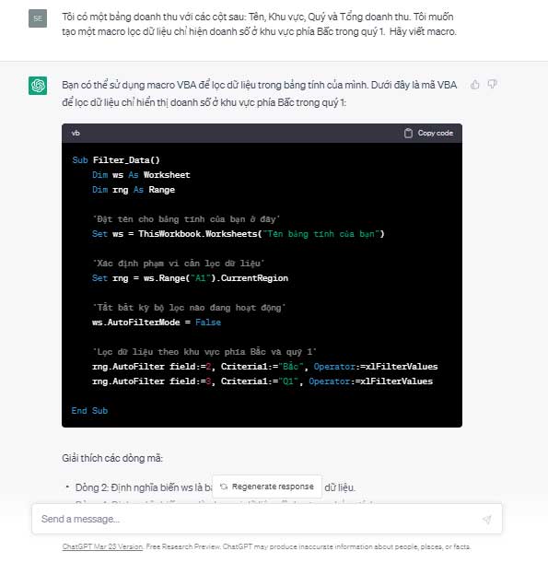Click the thumbs up feedback icon
The height and width of the screenshot is (563, 548).
point(475,85)
